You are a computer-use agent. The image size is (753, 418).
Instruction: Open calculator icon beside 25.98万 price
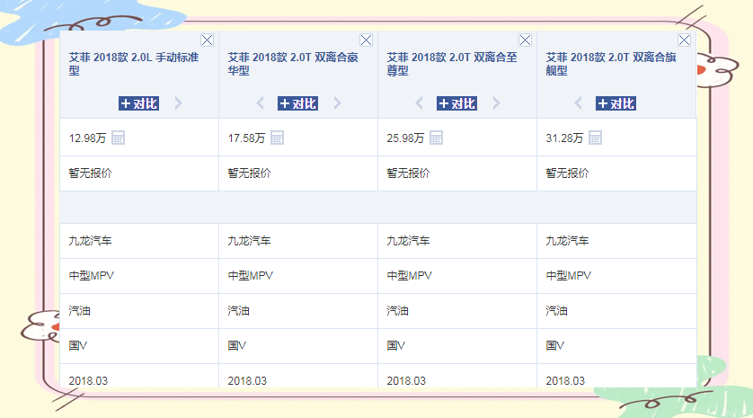coord(436,138)
